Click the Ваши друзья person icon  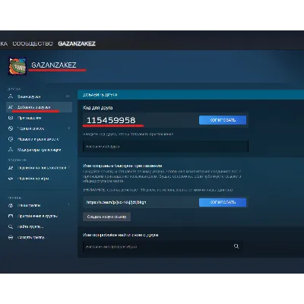[x=11, y=97]
